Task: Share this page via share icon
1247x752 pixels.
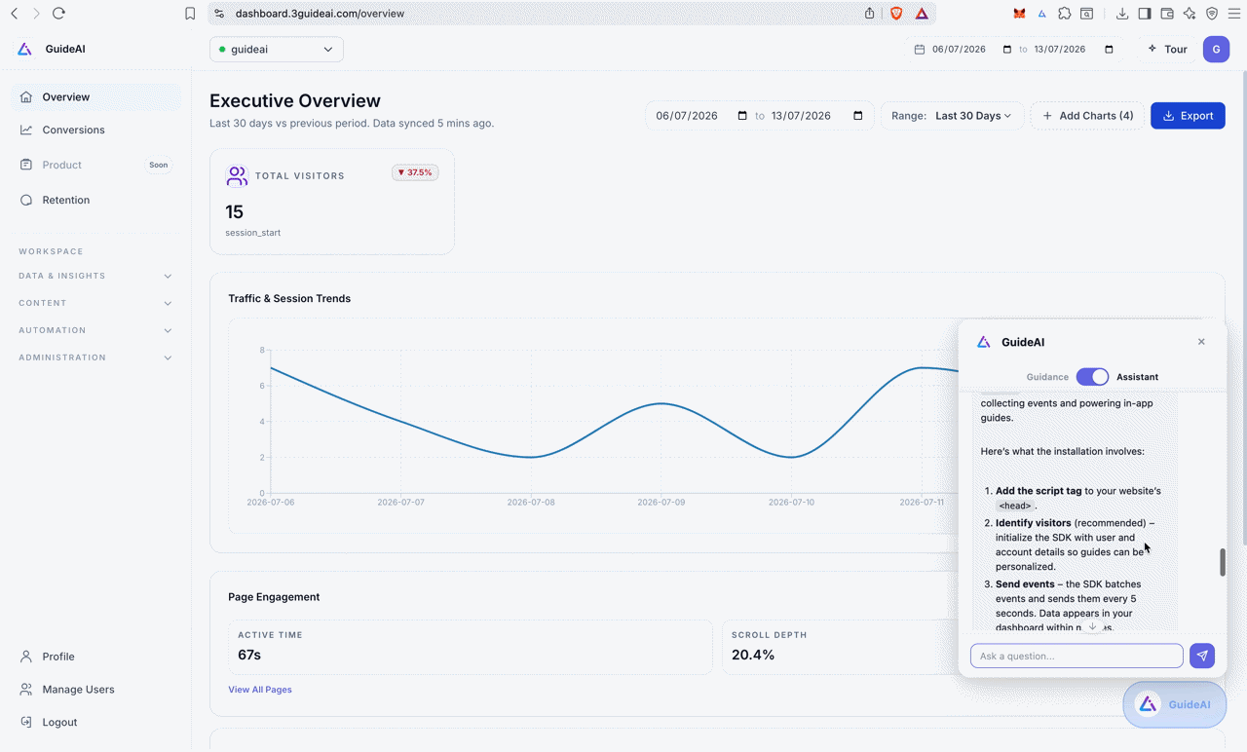Action: 869,14
